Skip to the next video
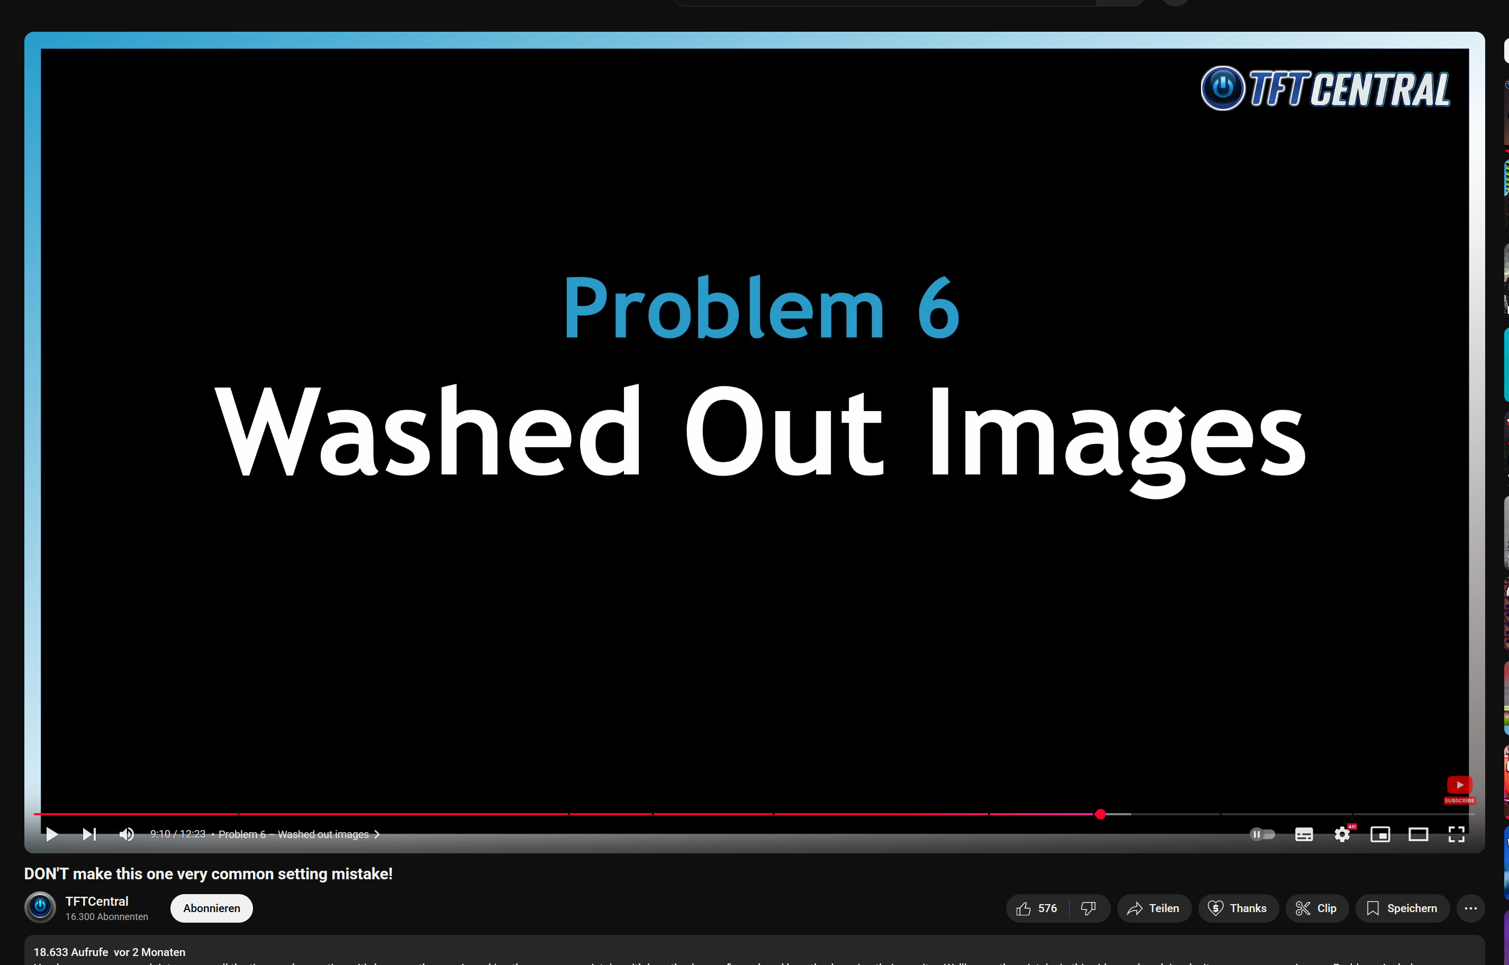The width and height of the screenshot is (1509, 965). (x=89, y=834)
